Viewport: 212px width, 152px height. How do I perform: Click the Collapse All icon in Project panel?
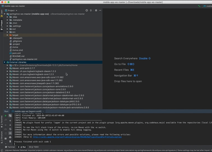click(91, 10)
